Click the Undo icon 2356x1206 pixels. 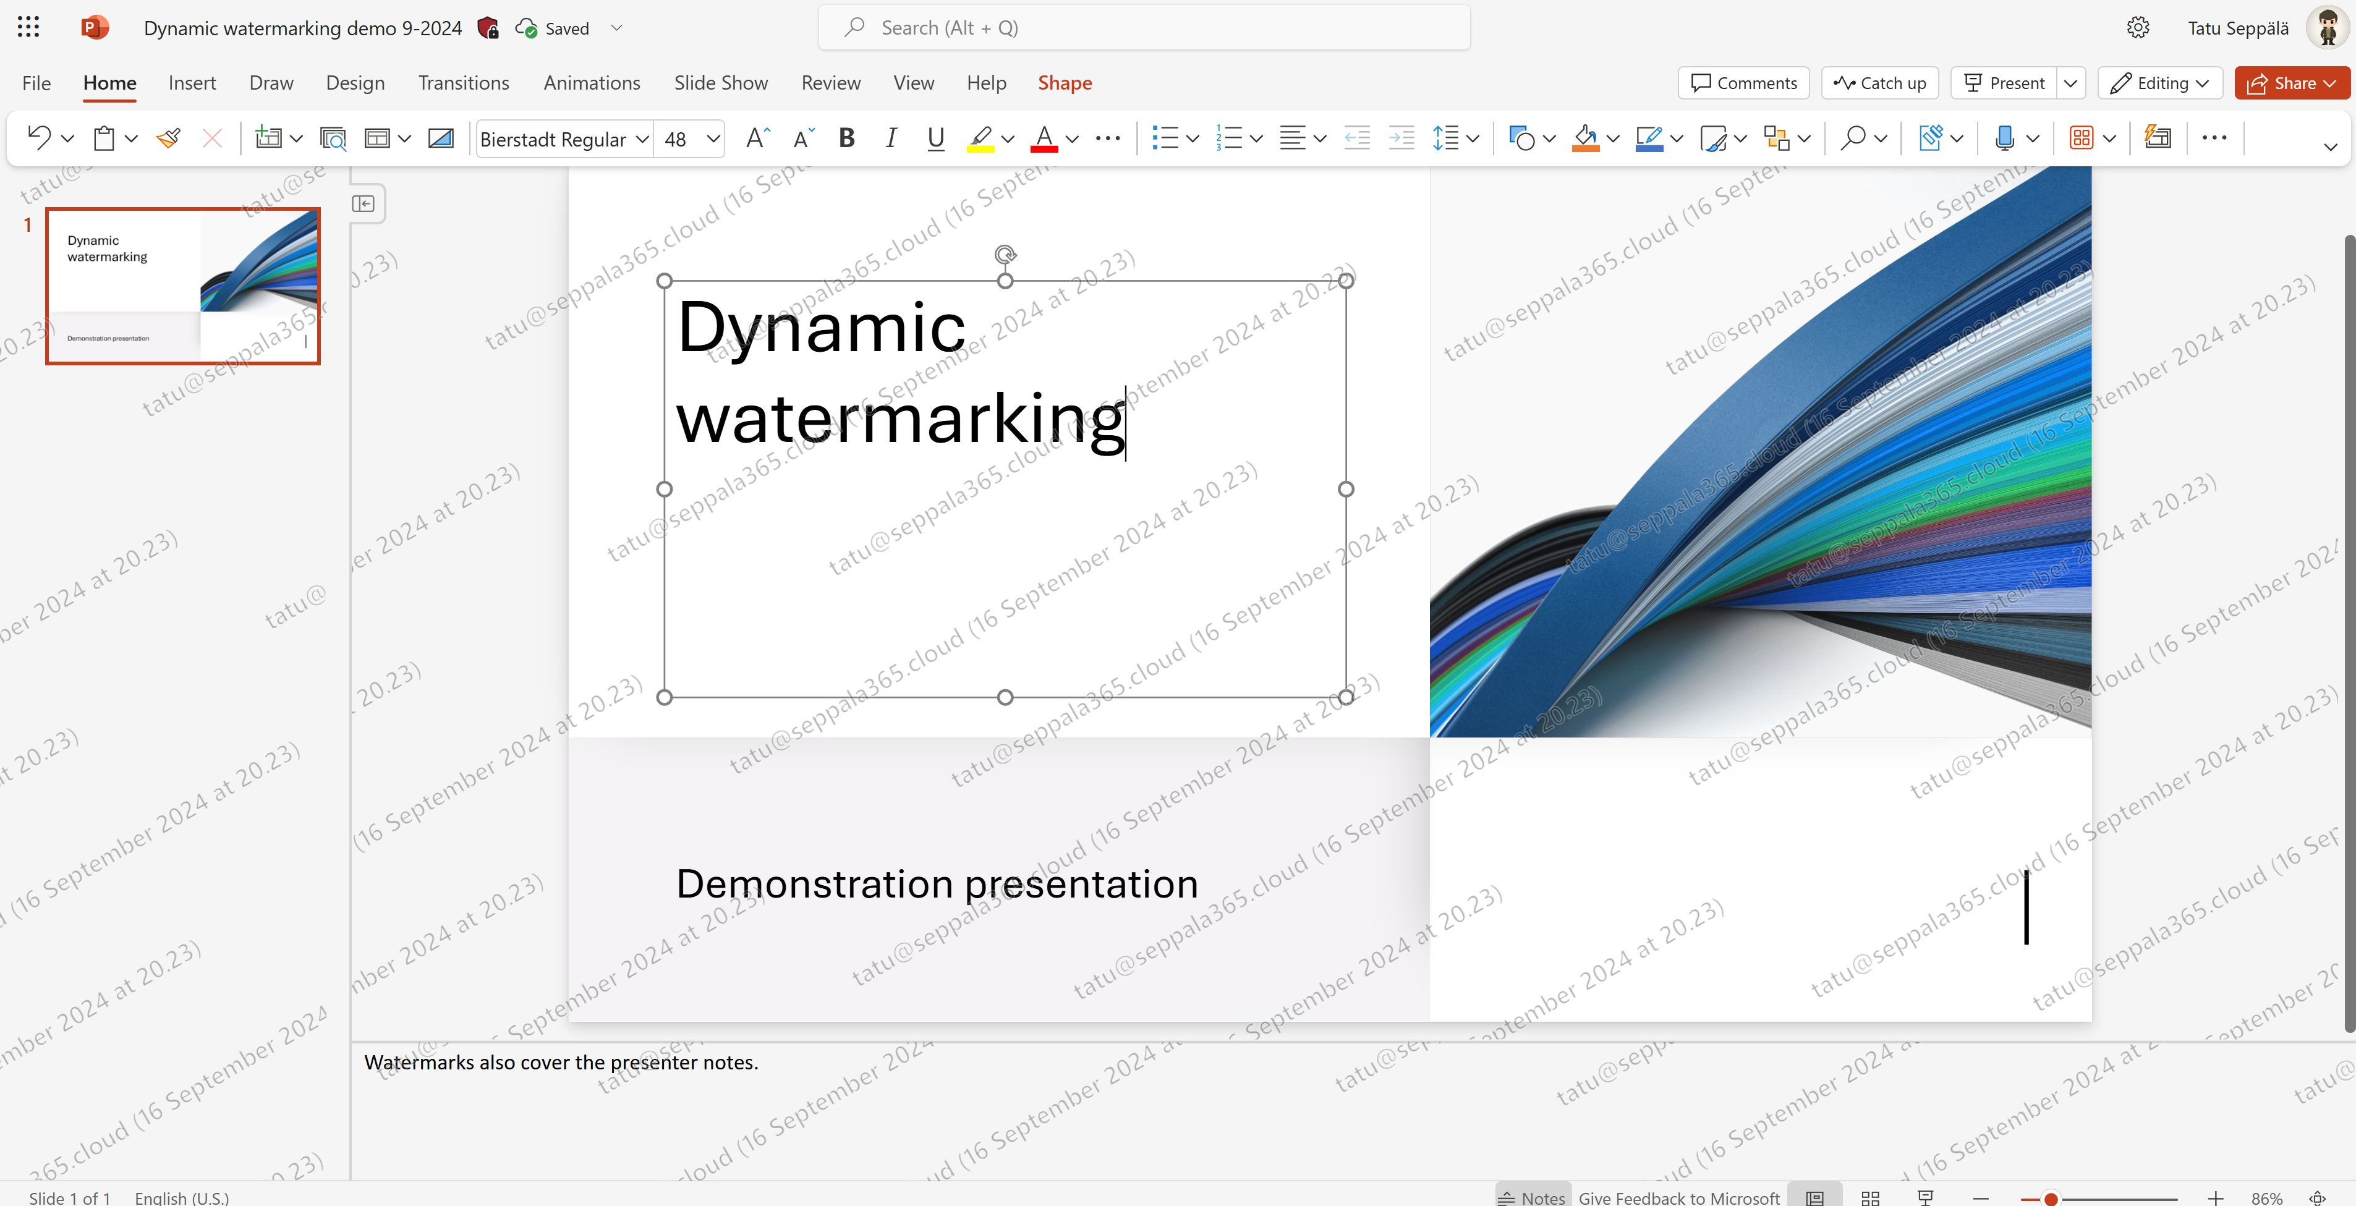(x=40, y=138)
